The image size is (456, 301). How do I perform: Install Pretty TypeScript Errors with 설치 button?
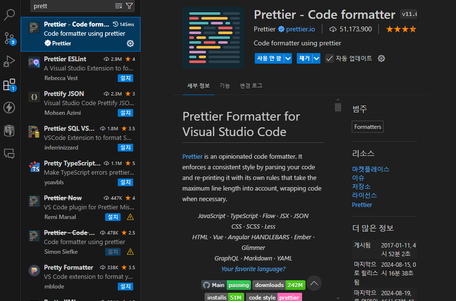click(x=125, y=182)
